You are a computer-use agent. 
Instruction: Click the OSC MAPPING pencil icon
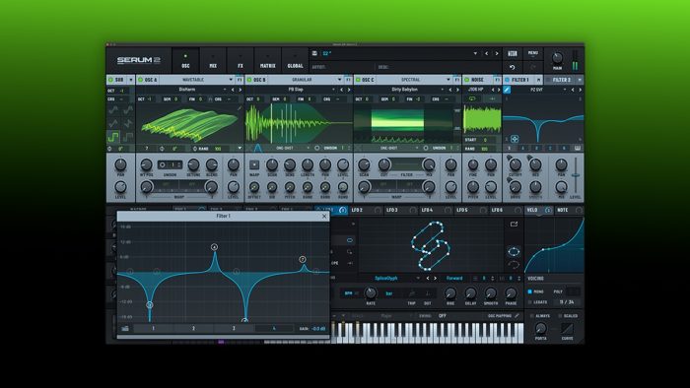click(517, 315)
